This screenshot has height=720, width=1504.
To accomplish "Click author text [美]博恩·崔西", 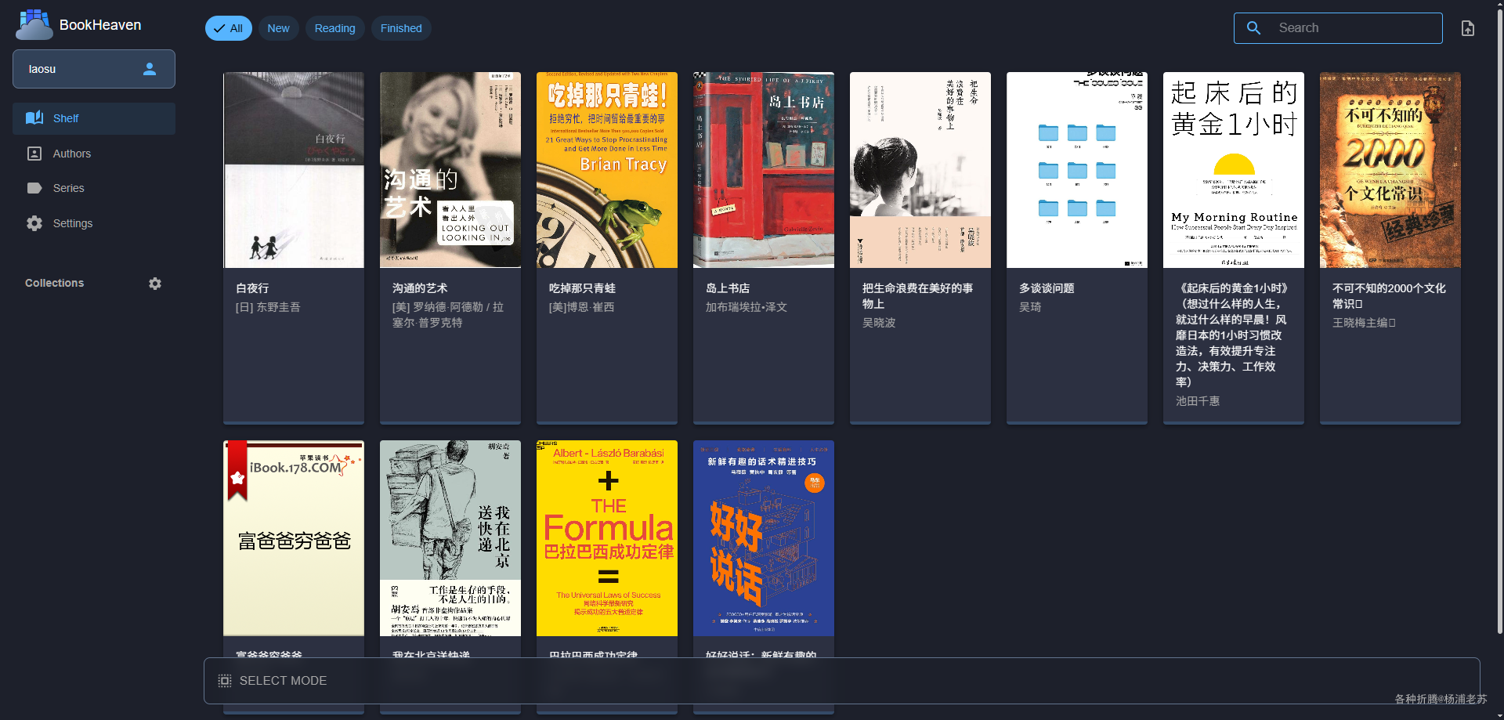I will [x=581, y=307].
